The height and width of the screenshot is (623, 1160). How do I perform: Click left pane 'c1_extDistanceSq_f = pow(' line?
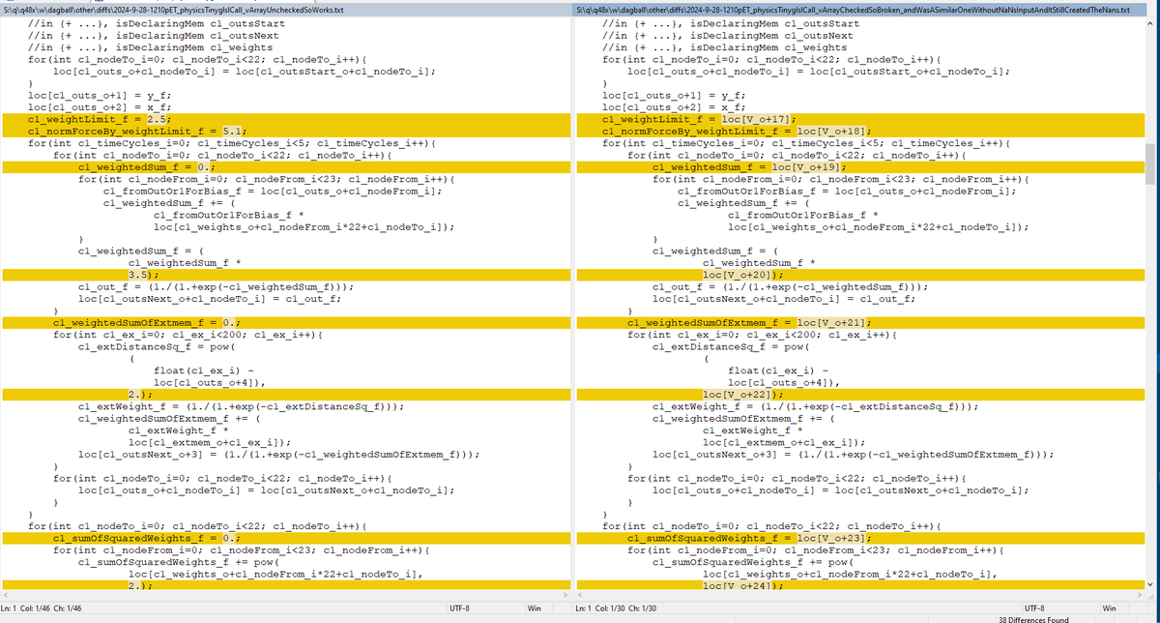[158, 346]
